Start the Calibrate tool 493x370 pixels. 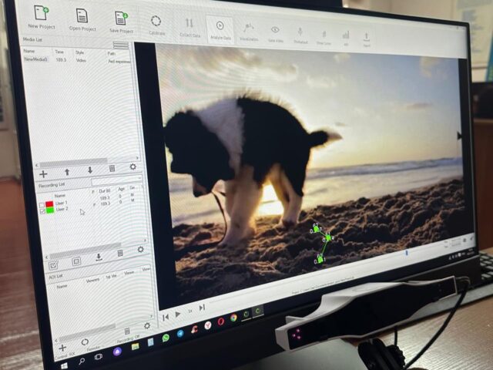(156, 22)
